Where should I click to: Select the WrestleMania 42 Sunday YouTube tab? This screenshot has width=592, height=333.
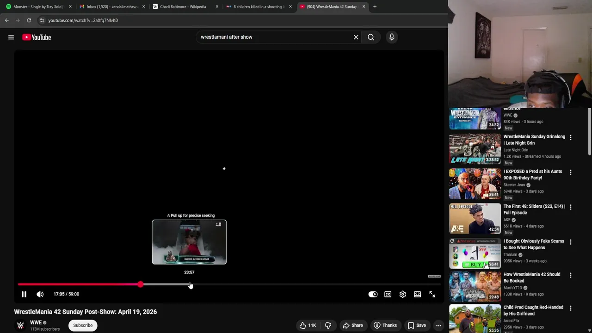(x=331, y=6)
